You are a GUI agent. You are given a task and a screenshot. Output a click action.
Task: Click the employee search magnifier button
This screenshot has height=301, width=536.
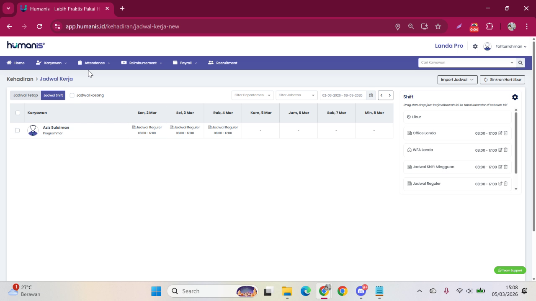[x=521, y=63]
